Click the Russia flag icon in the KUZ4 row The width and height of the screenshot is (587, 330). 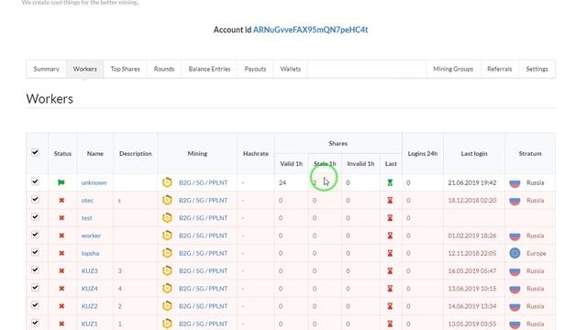[x=515, y=289]
